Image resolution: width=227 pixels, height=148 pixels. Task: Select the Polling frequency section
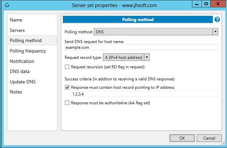28,51
